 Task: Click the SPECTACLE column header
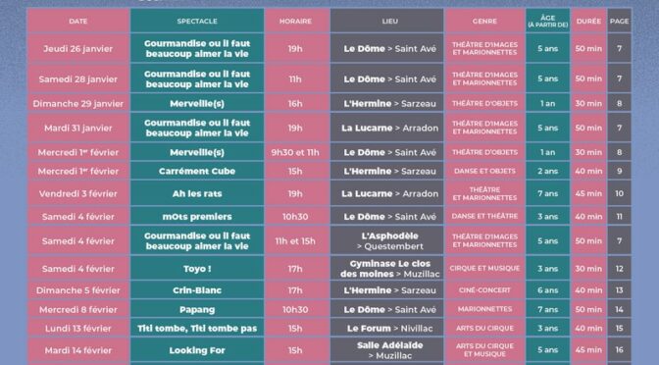pos(197,21)
